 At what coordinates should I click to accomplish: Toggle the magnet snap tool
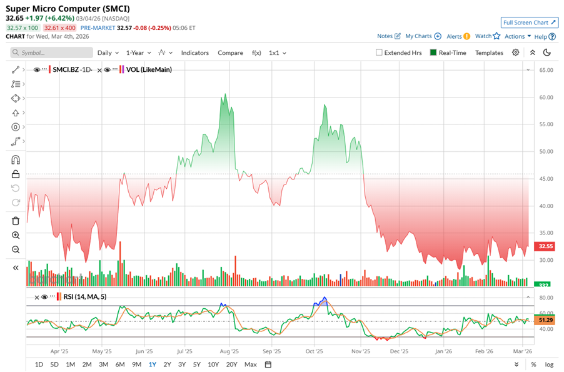tap(16, 159)
